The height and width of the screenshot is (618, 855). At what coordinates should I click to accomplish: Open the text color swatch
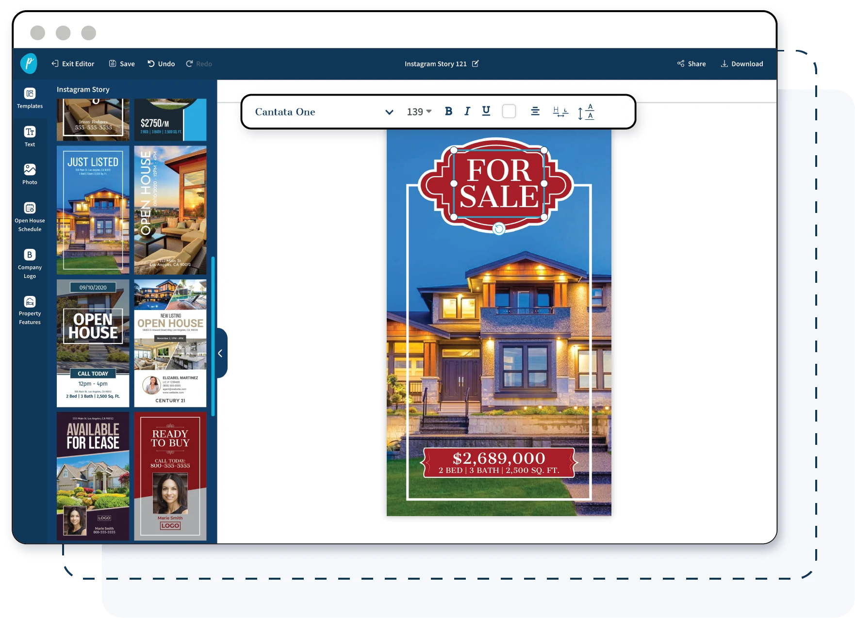[509, 112]
